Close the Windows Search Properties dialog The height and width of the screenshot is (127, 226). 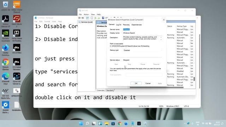coord(164,20)
